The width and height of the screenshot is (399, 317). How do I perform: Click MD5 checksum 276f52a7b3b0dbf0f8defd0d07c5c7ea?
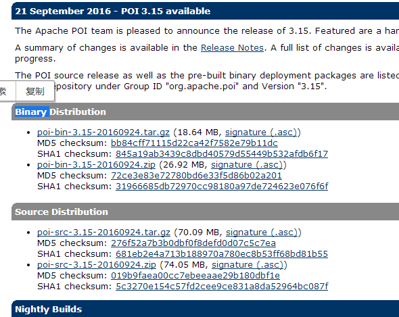click(x=193, y=243)
